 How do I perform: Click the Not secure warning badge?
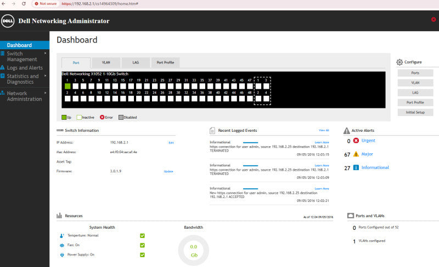(46, 4)
